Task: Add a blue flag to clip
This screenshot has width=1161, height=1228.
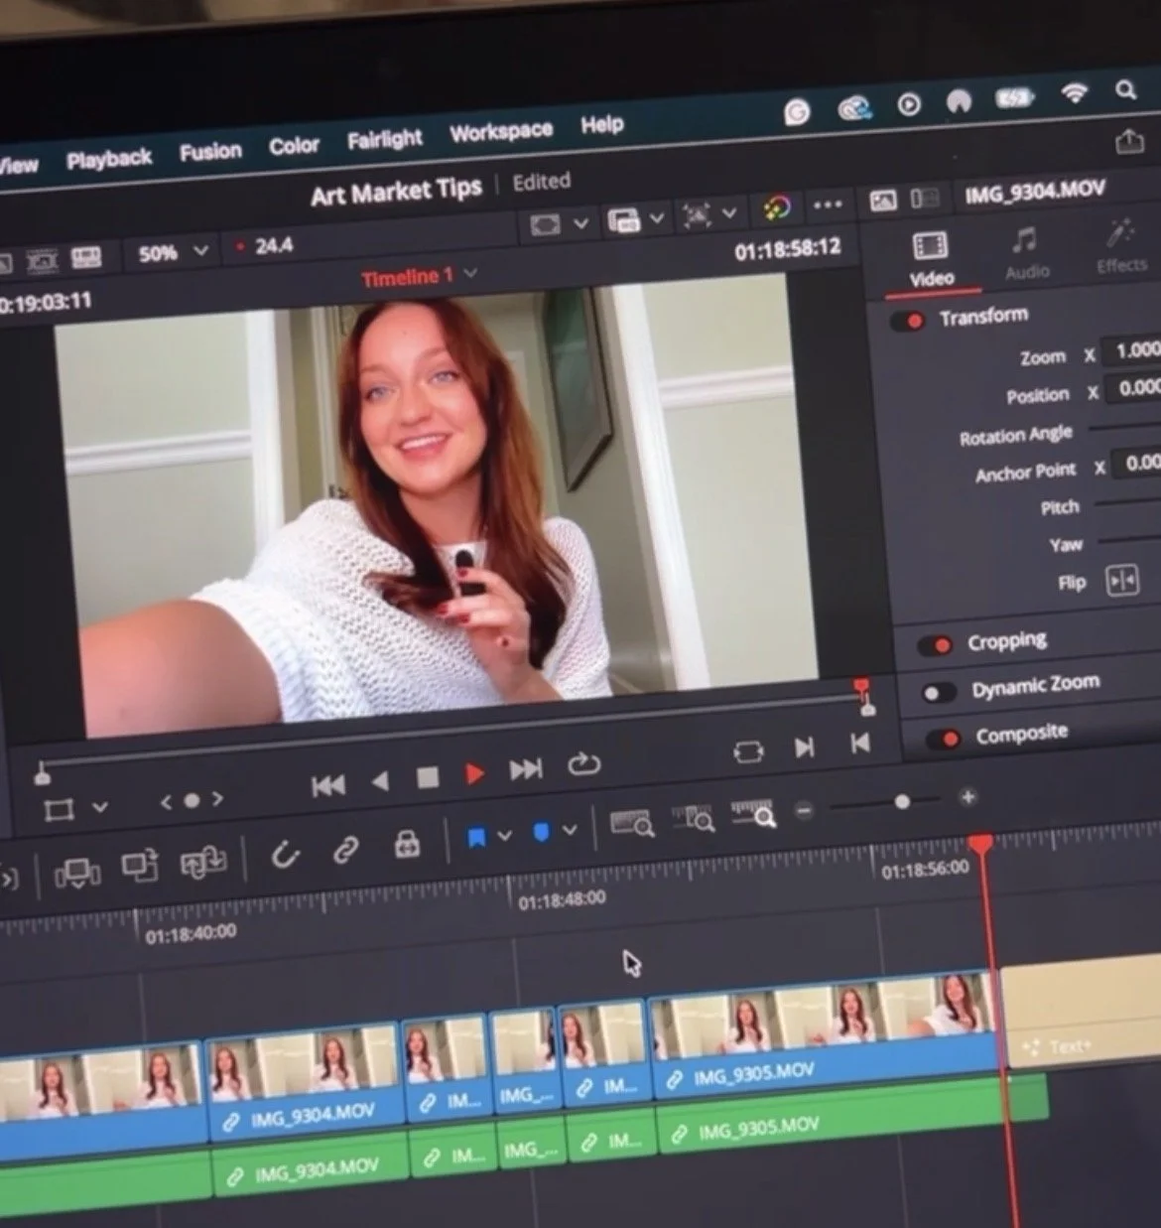Action: [x=476, y=839]
